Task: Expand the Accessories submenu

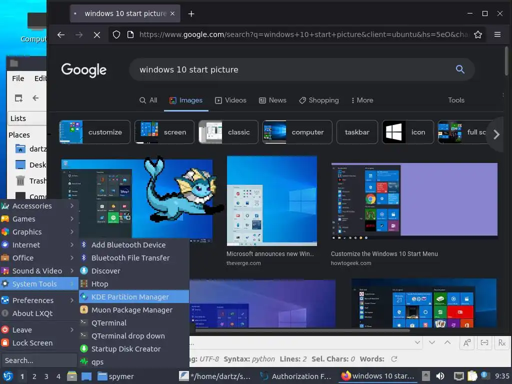Action: pyautogui.click(x=39, y=205)
